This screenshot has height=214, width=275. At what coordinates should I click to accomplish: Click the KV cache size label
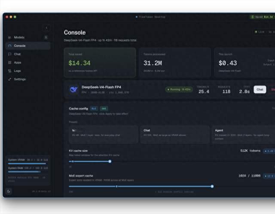pos(78,151)
